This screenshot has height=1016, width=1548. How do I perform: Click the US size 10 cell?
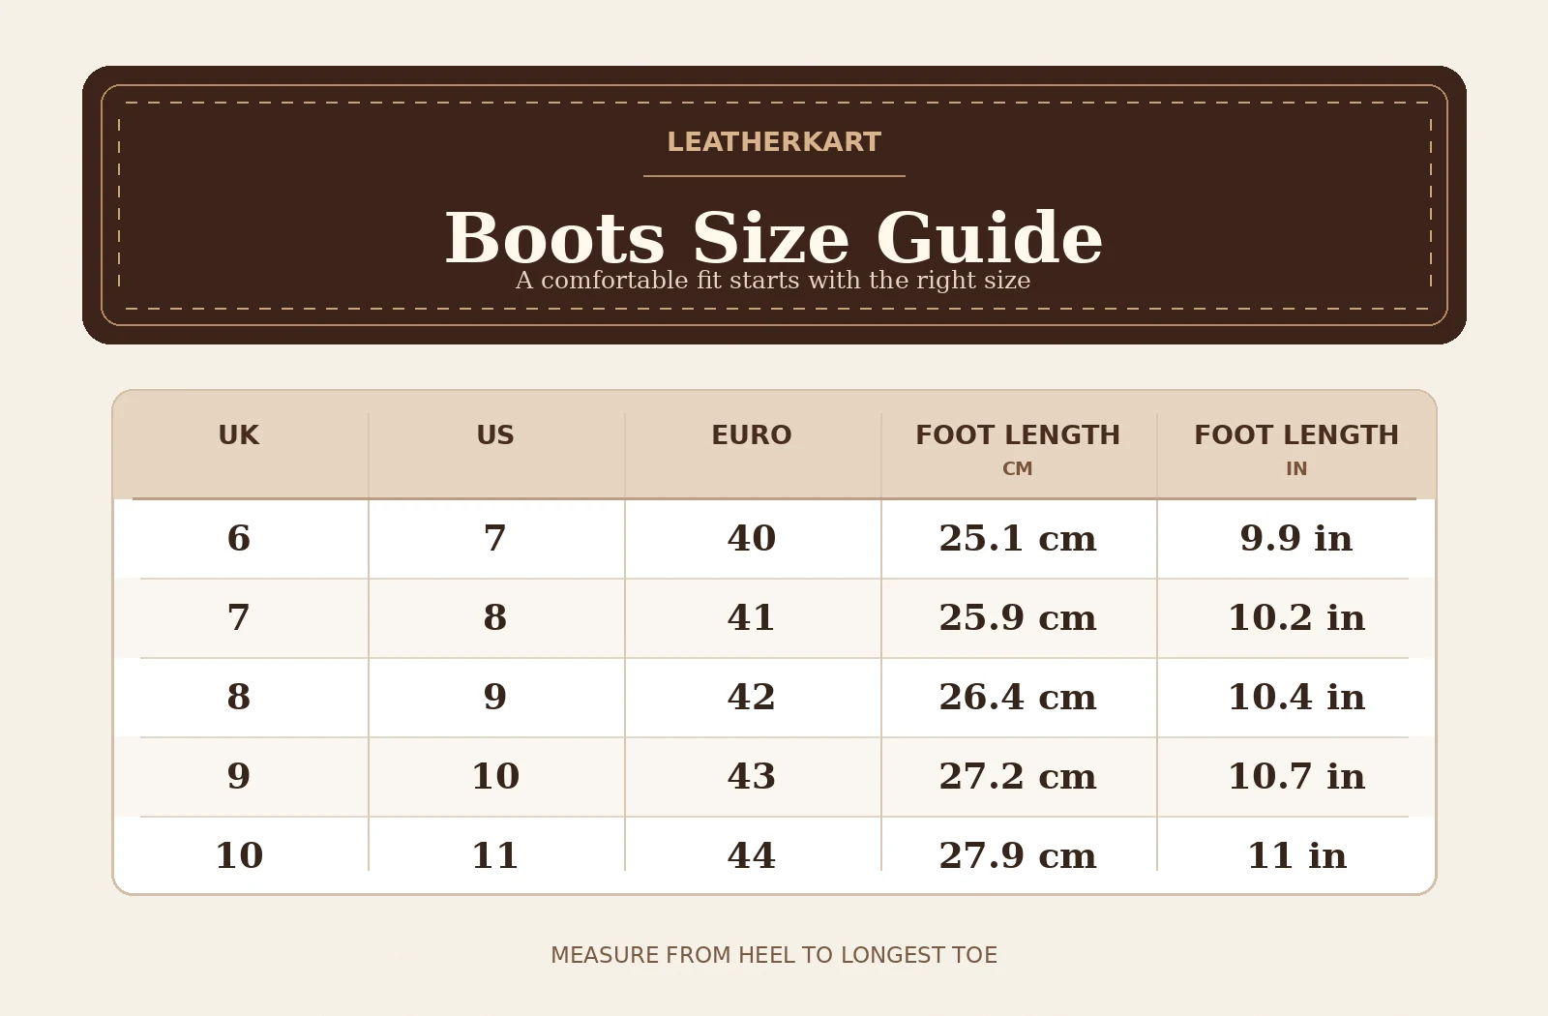coord(495,776)
